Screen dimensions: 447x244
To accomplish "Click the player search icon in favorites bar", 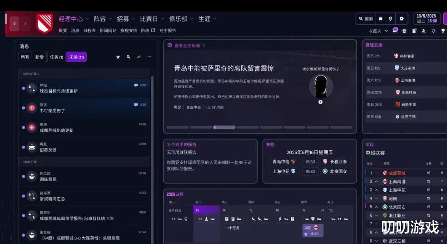I will pyautogui.click(x=424, y=31).
